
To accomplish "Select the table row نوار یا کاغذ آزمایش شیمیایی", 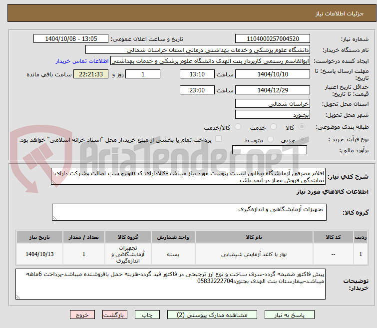I will [192, 254].
